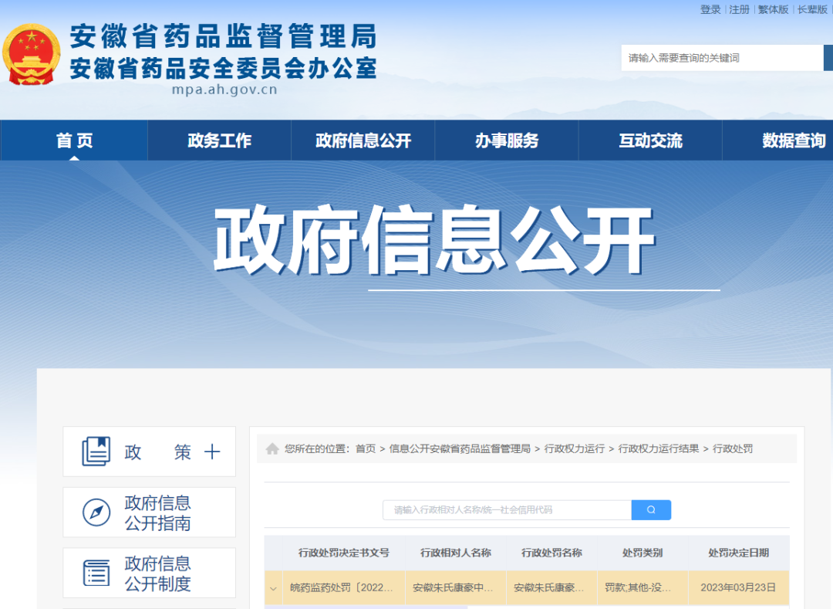833x609 pixels.
Task: Click the national emblem logo in header
Action: point(32,54)
